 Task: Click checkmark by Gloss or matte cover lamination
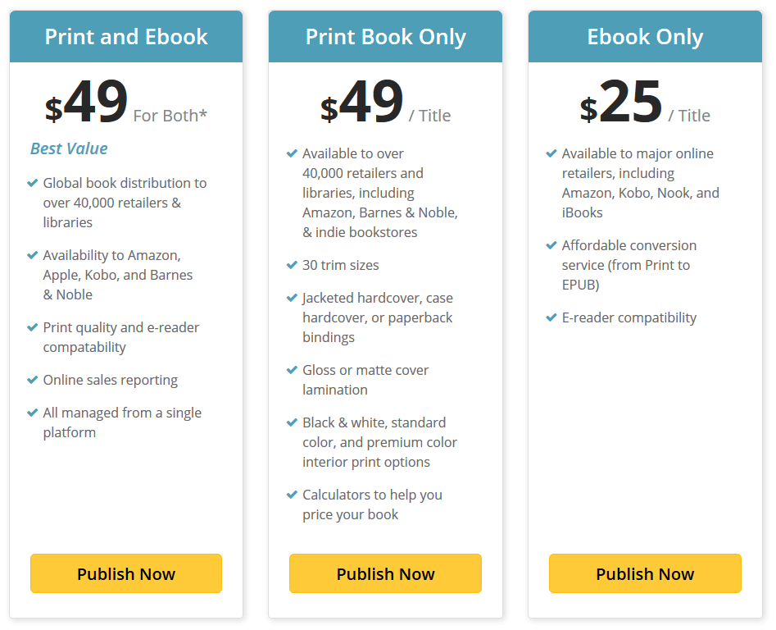[292, 370]
